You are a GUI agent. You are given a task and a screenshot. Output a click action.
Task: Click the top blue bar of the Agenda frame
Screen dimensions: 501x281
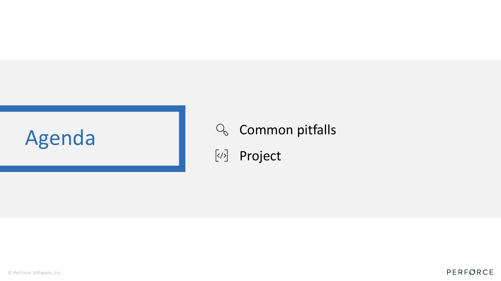point(93,108)
